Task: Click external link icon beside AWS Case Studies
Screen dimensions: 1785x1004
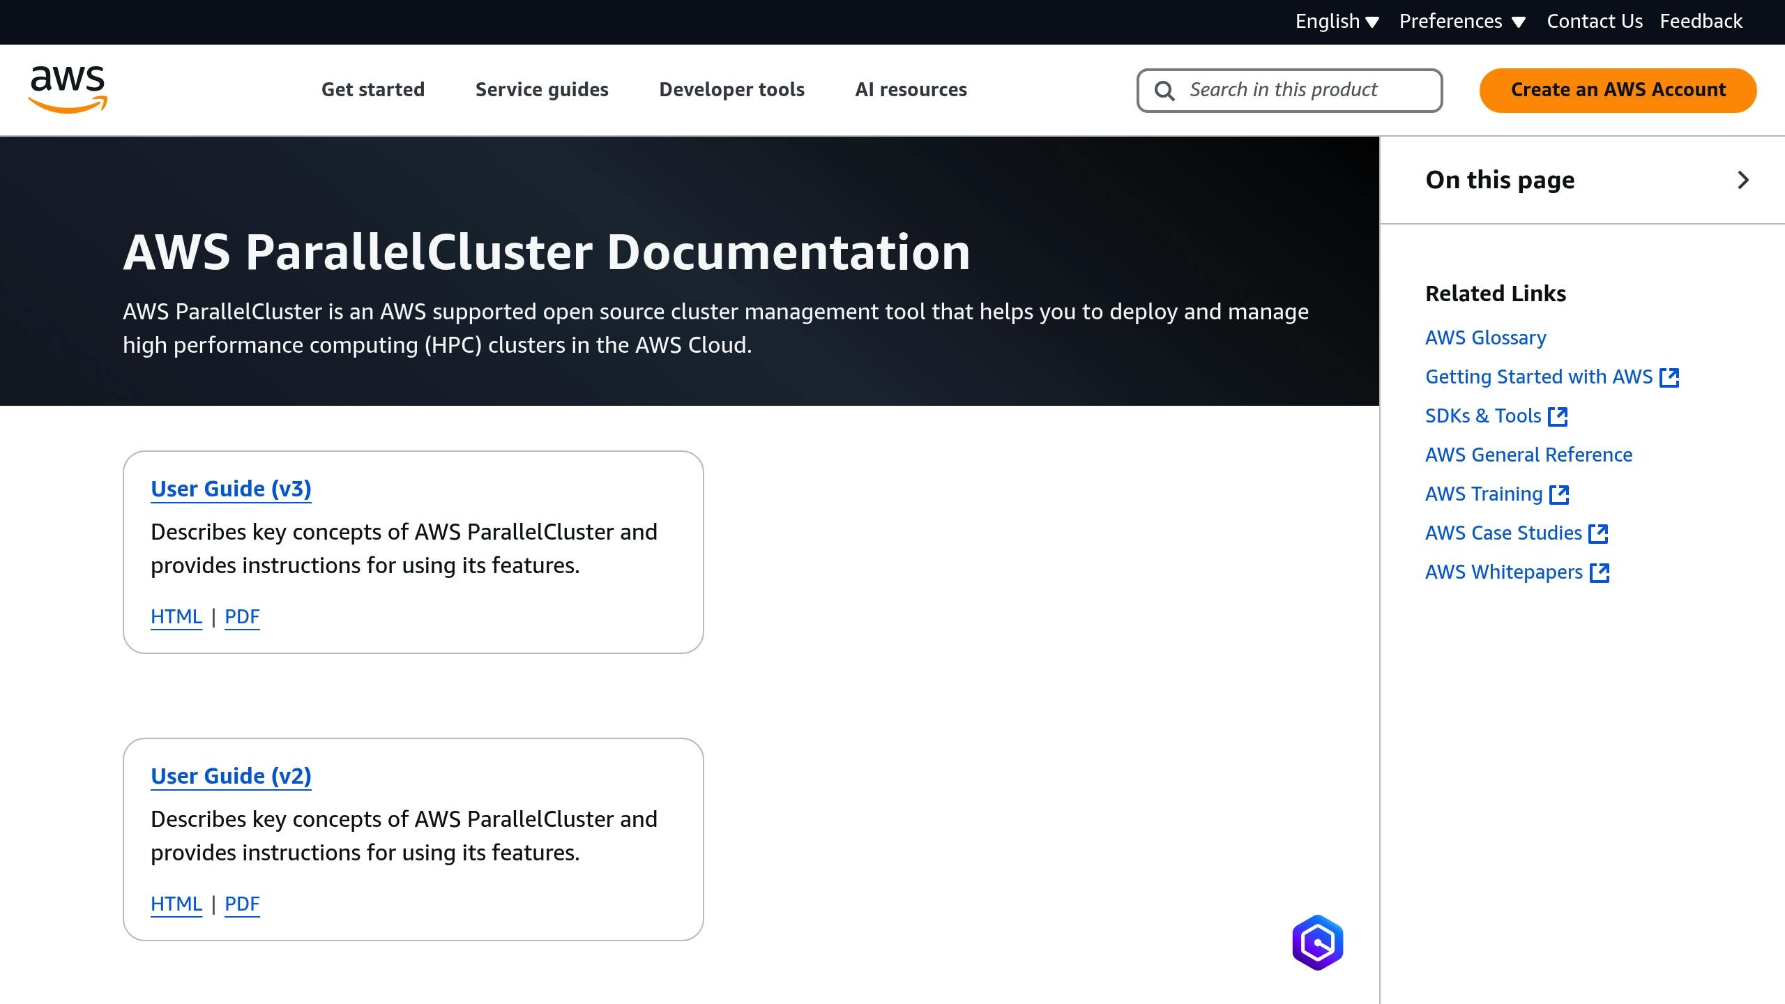Action: click(1598, 533)
